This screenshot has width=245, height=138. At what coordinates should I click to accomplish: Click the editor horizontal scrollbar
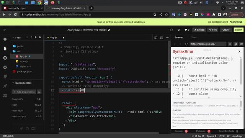[109, 133]
